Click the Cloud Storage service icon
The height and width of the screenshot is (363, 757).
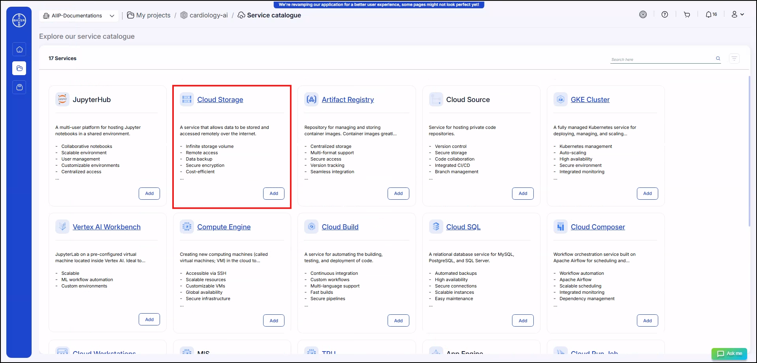(187, 99)
